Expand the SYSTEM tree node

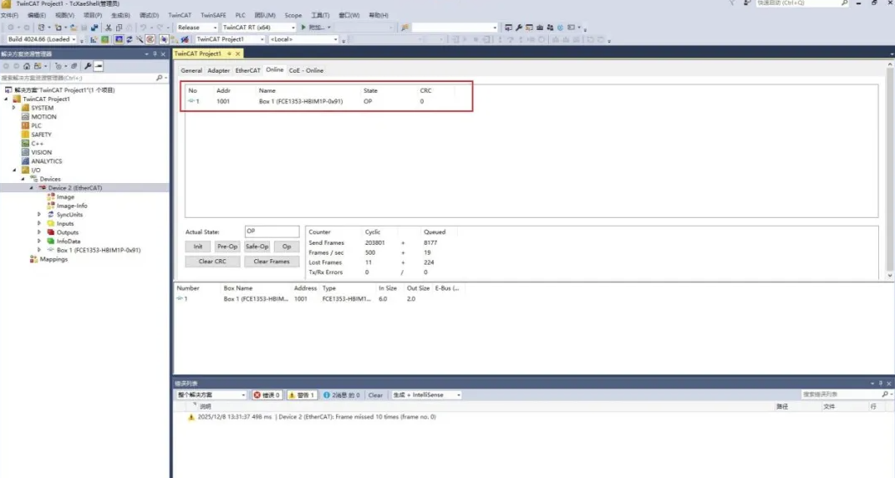pos(14,107)
